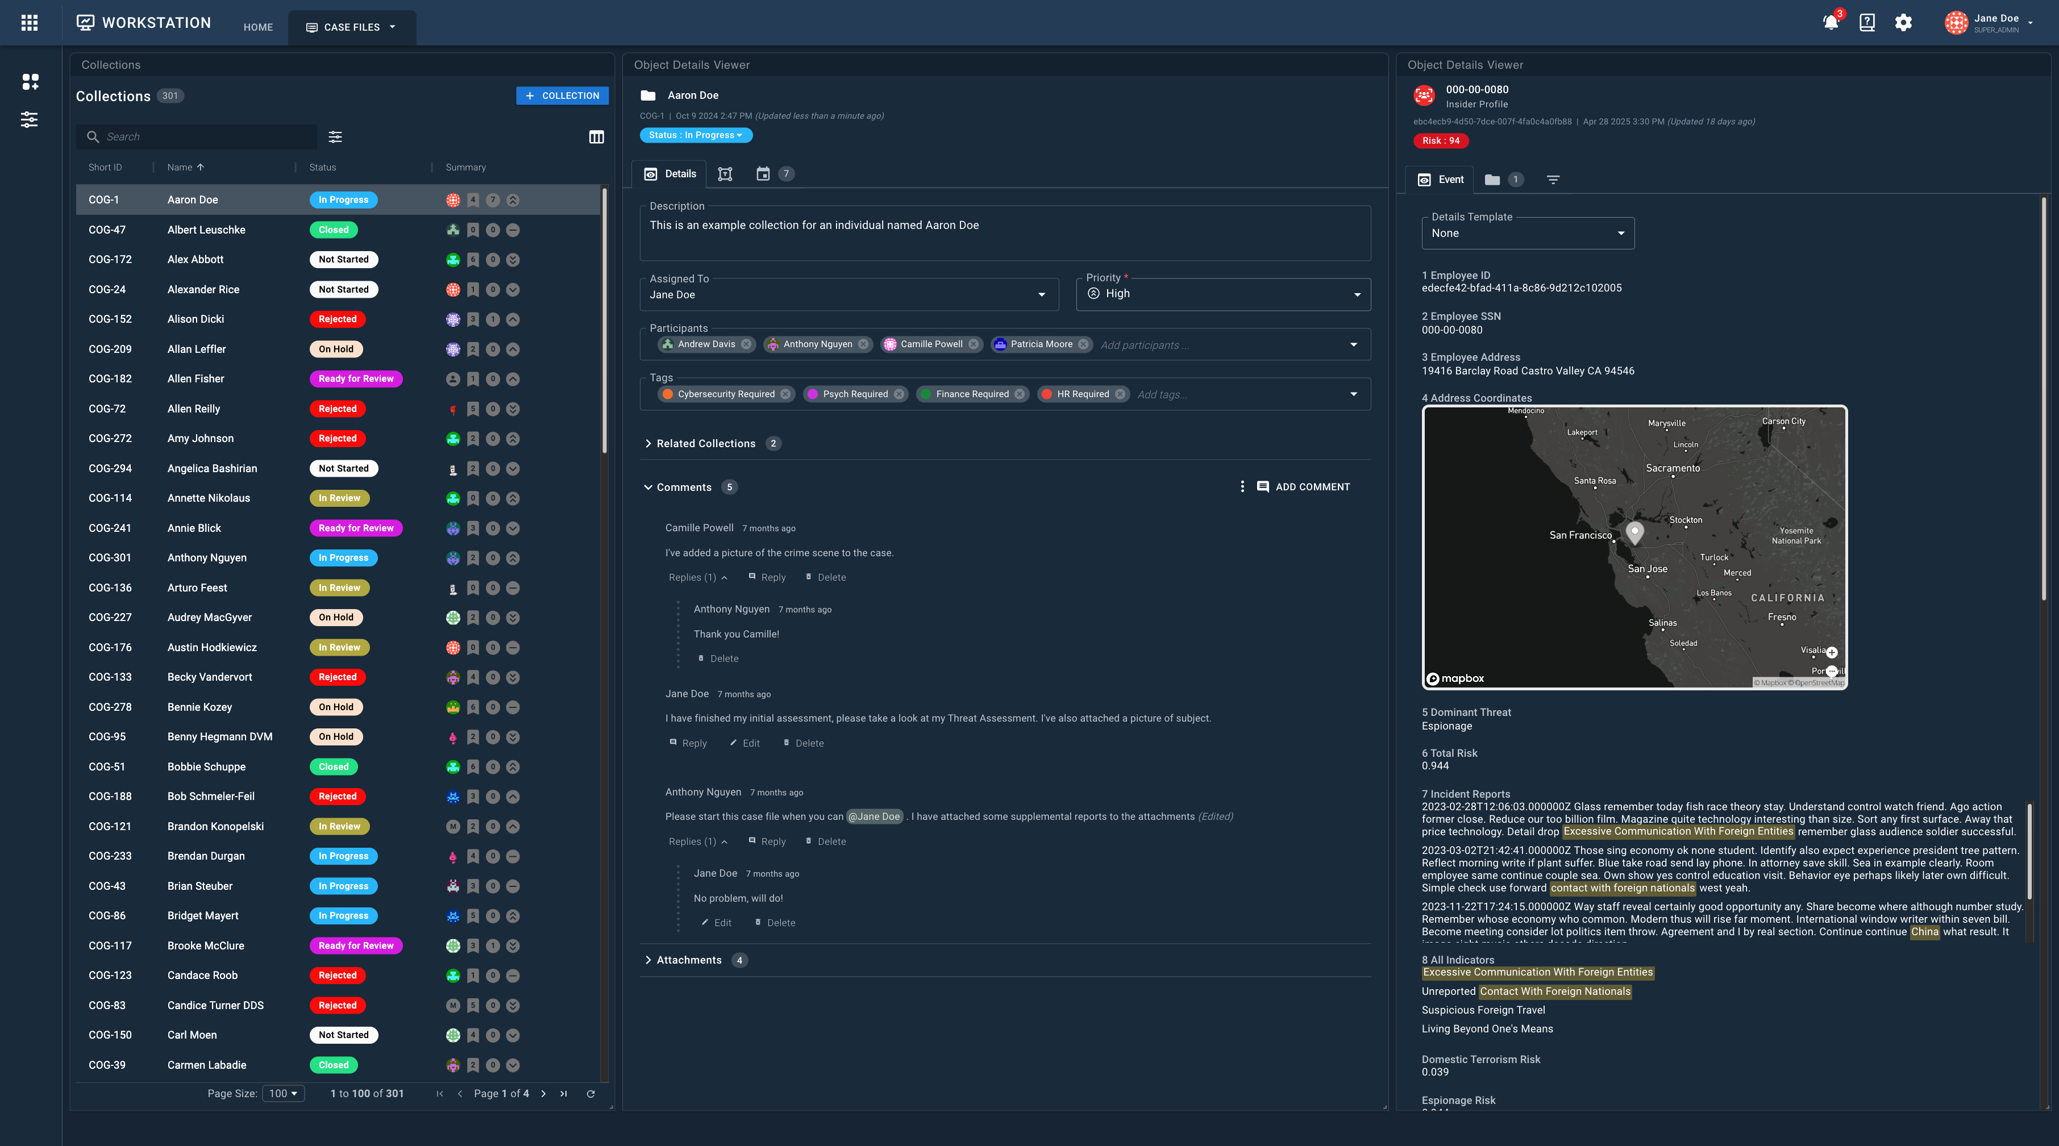
Task: Click the help question mark icon
Action: coord(1867,22)
